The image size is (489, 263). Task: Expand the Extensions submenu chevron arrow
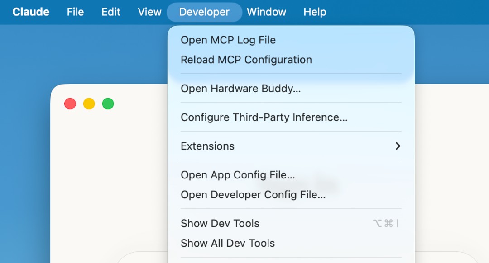coord(398,146)
